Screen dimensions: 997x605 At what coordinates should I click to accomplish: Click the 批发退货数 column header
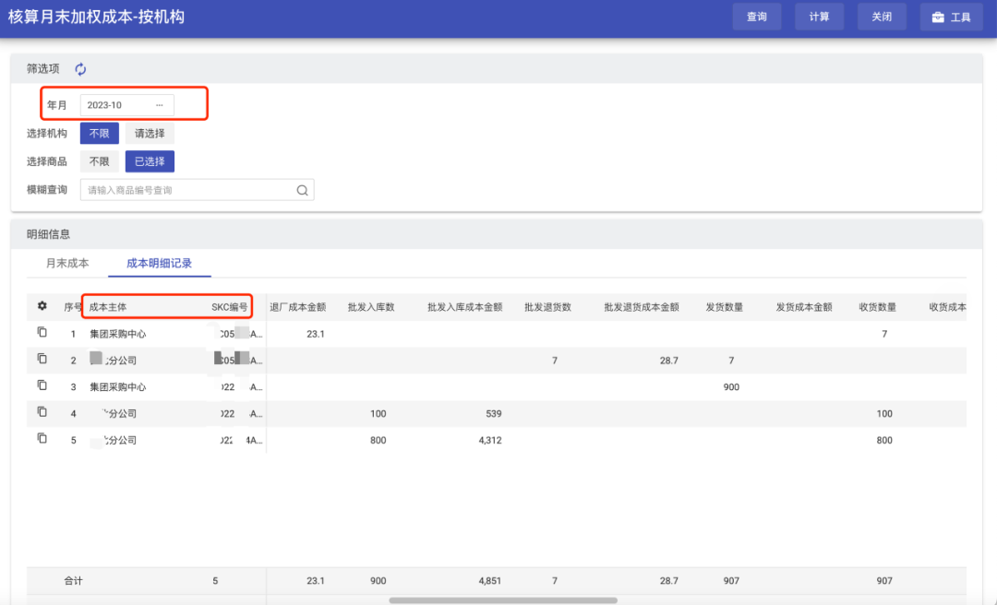(x=547, y=307)
